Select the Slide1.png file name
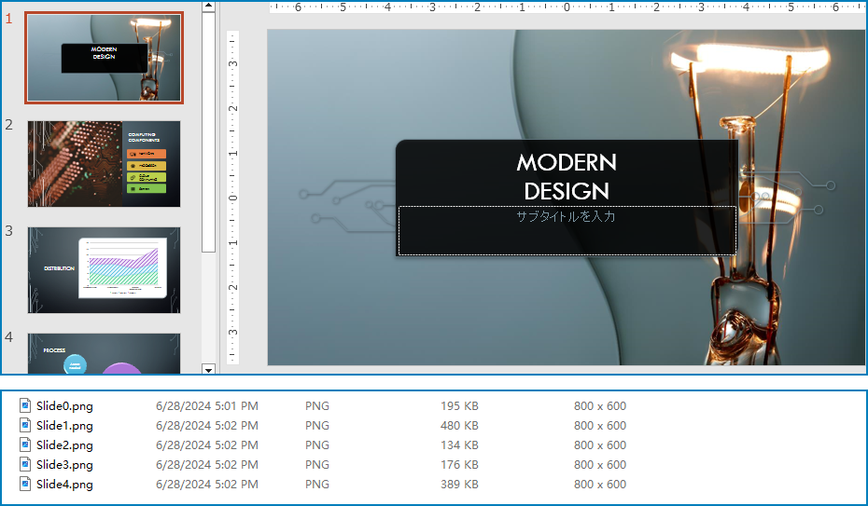The image size is (868, 506). (x=64, y=426)
